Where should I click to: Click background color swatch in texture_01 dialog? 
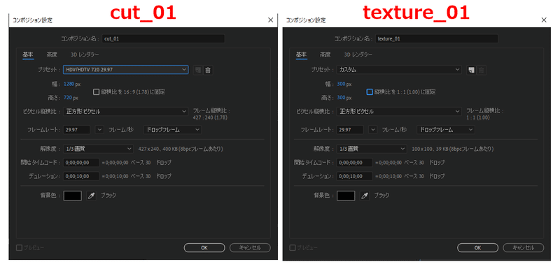pyautogui.click(x=346, y=196)
